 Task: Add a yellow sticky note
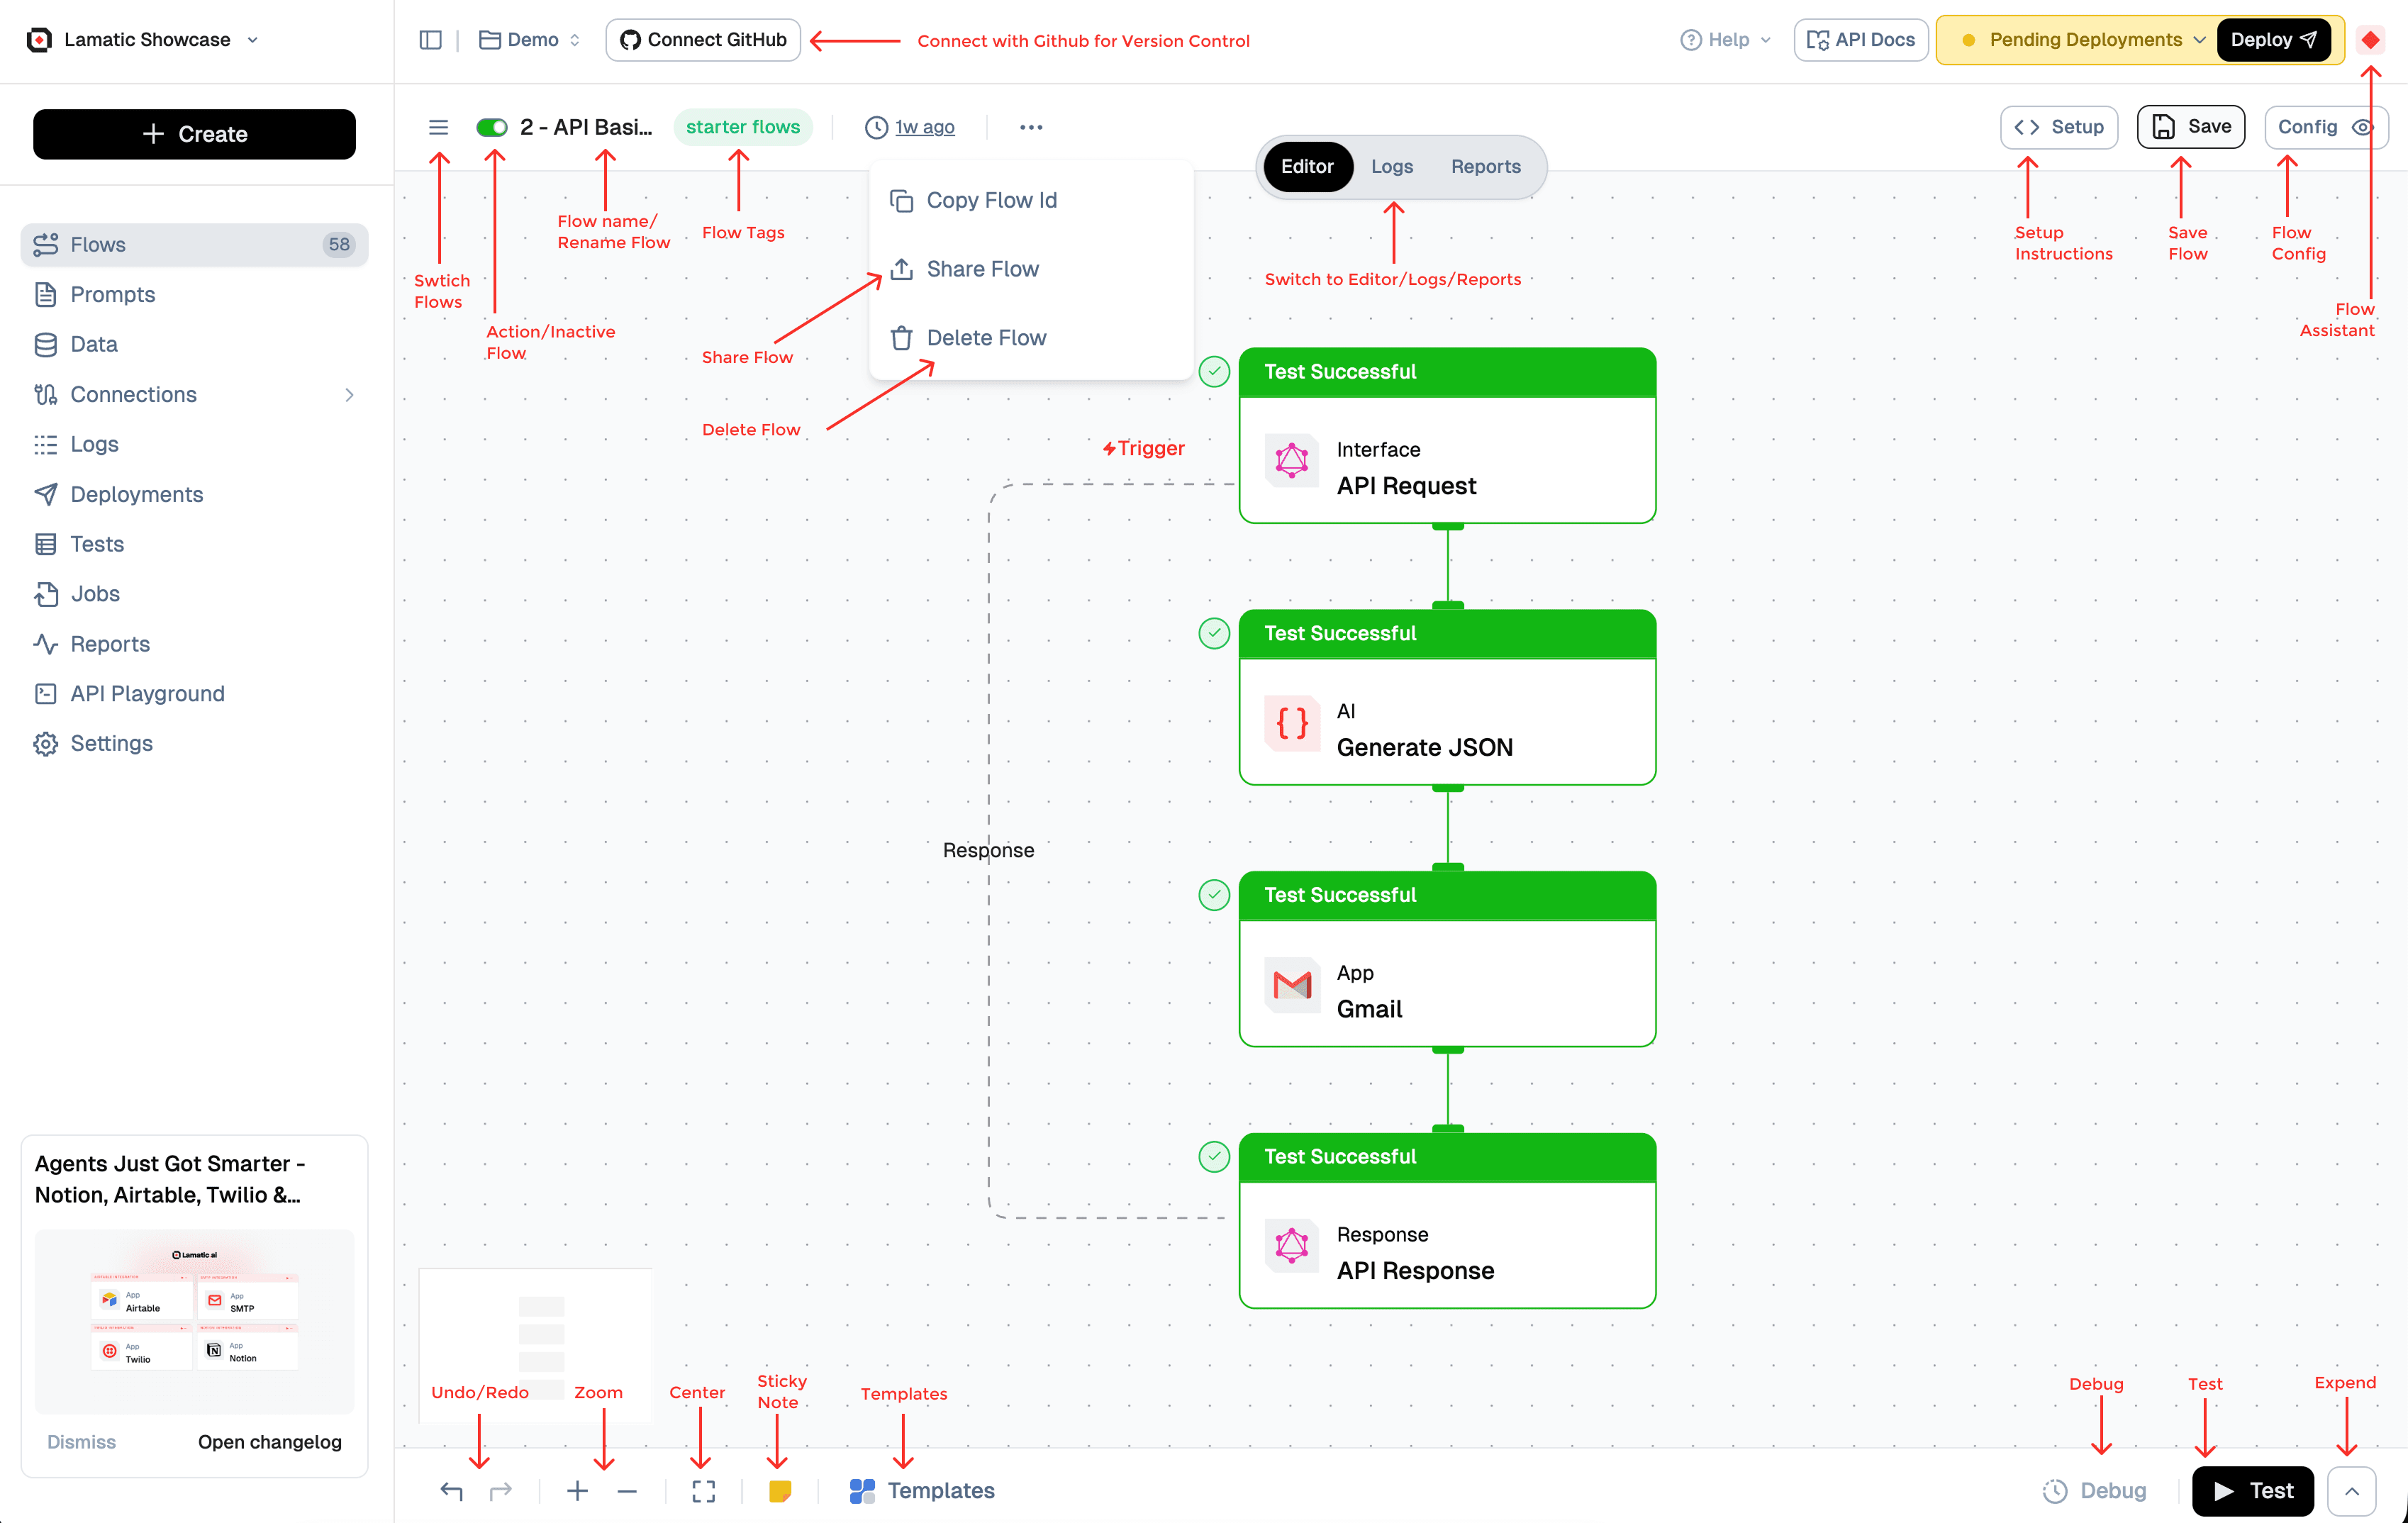(780, 1491)
